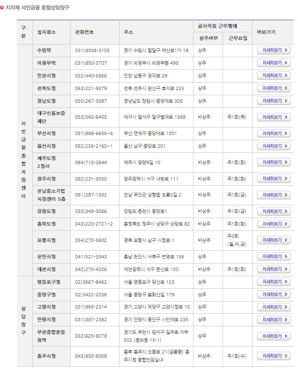Click address 부산 연제구 중앙대로 1001
Image resolution: width=298 pixels, height=369 pixels.
(150, 134)
